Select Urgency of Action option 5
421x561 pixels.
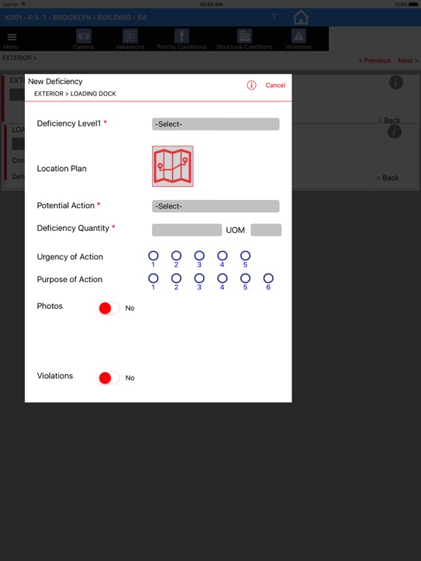[x=246, y=256]
